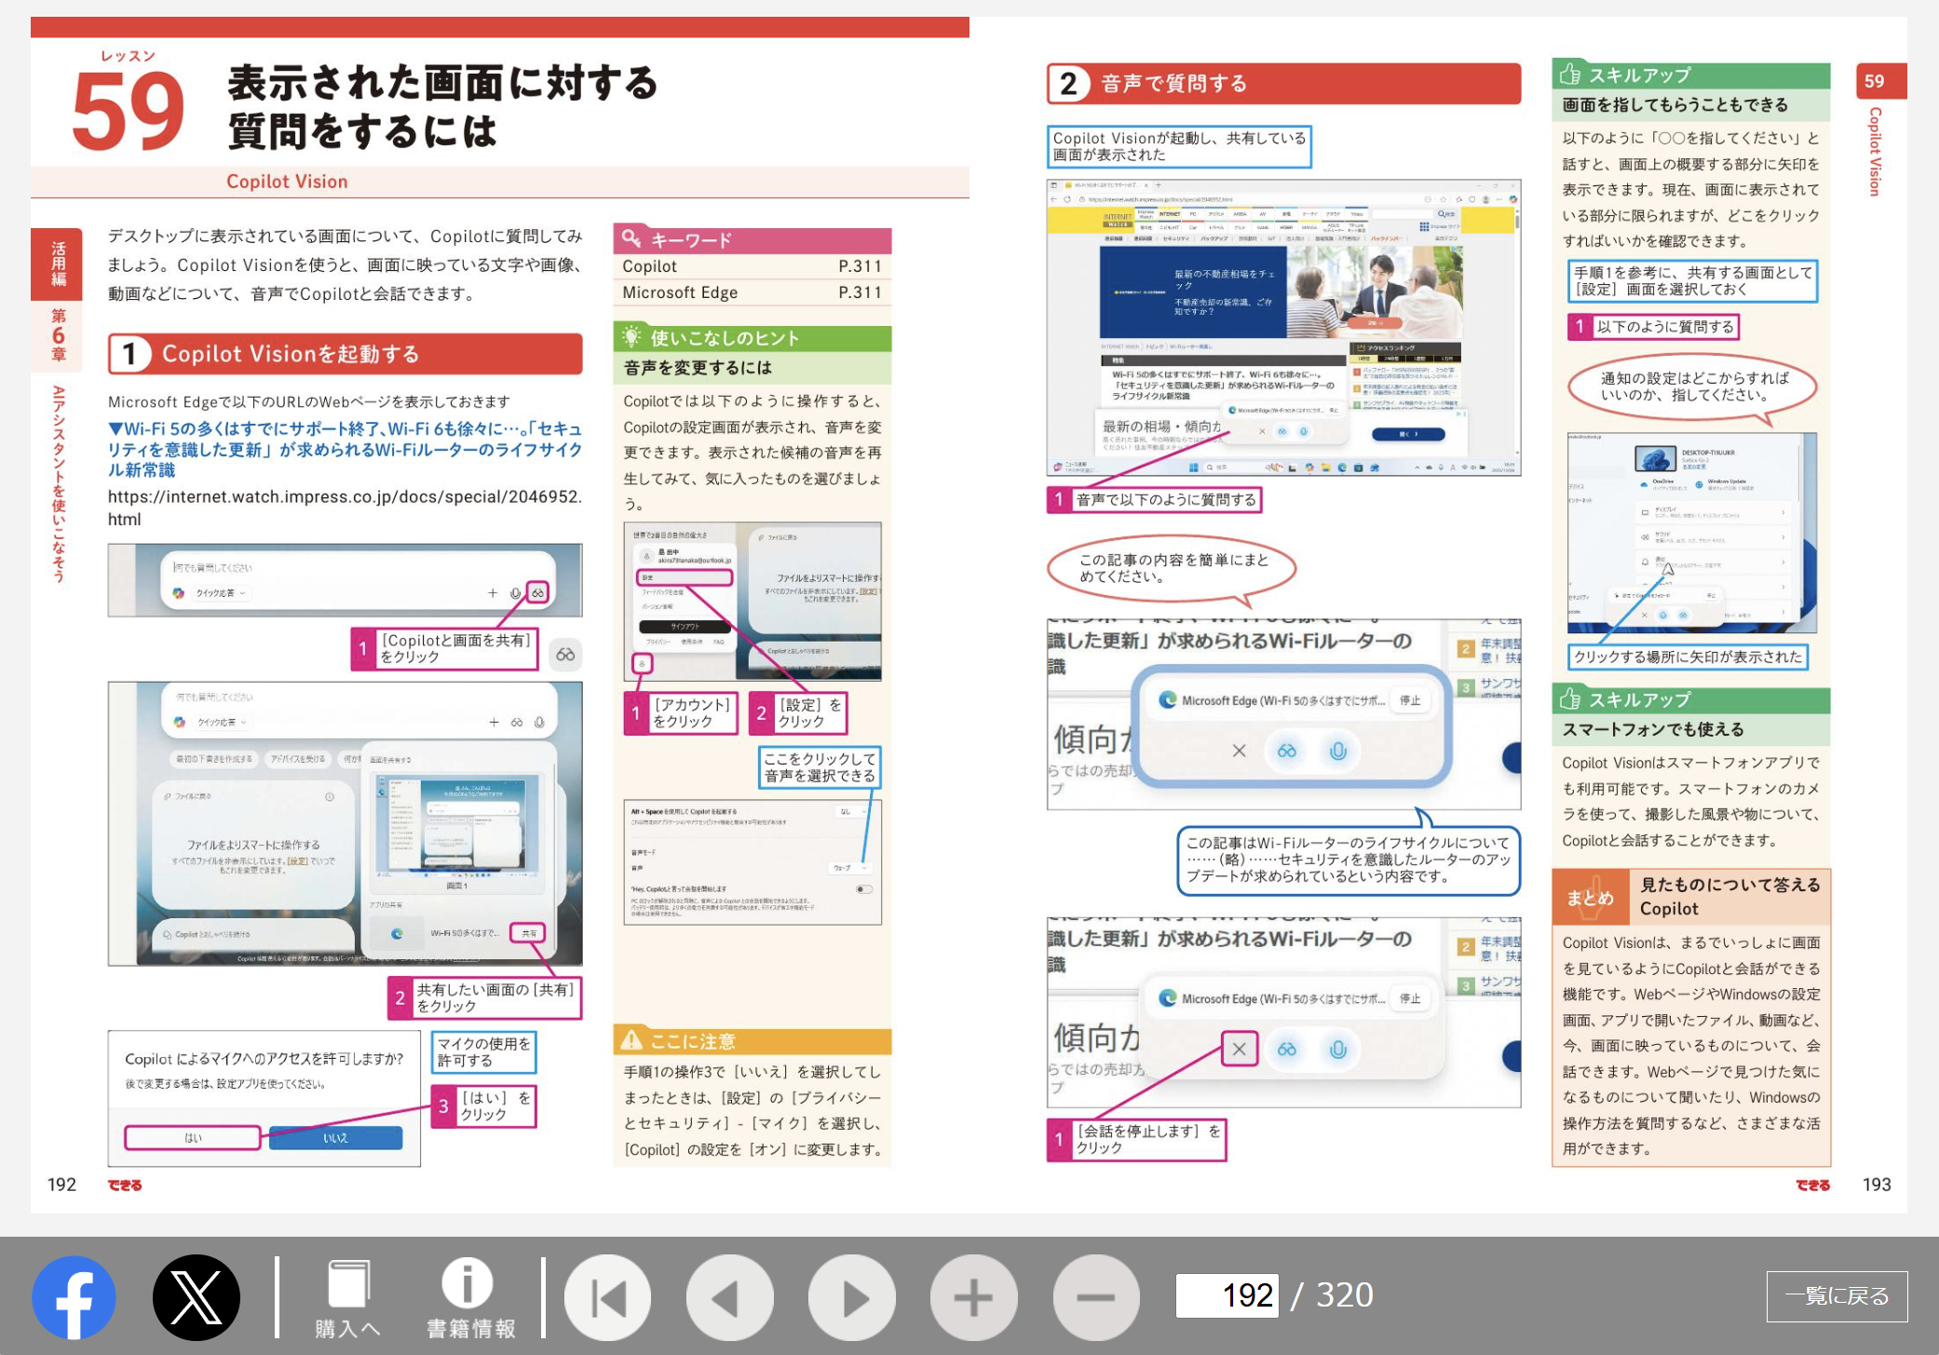This screenshot has height=1355, width=1939.
Task: Jump to the first page
Action: point(607,1297)
